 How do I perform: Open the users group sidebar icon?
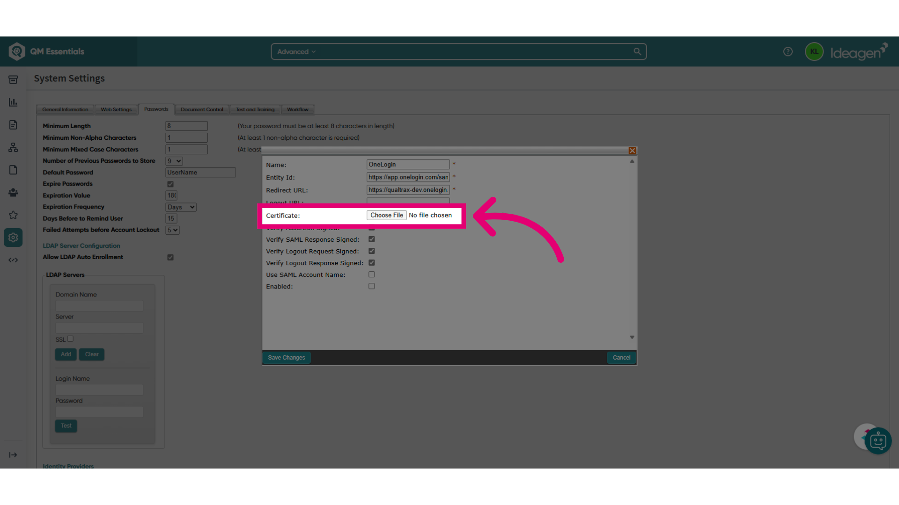(x=13, y=192)
